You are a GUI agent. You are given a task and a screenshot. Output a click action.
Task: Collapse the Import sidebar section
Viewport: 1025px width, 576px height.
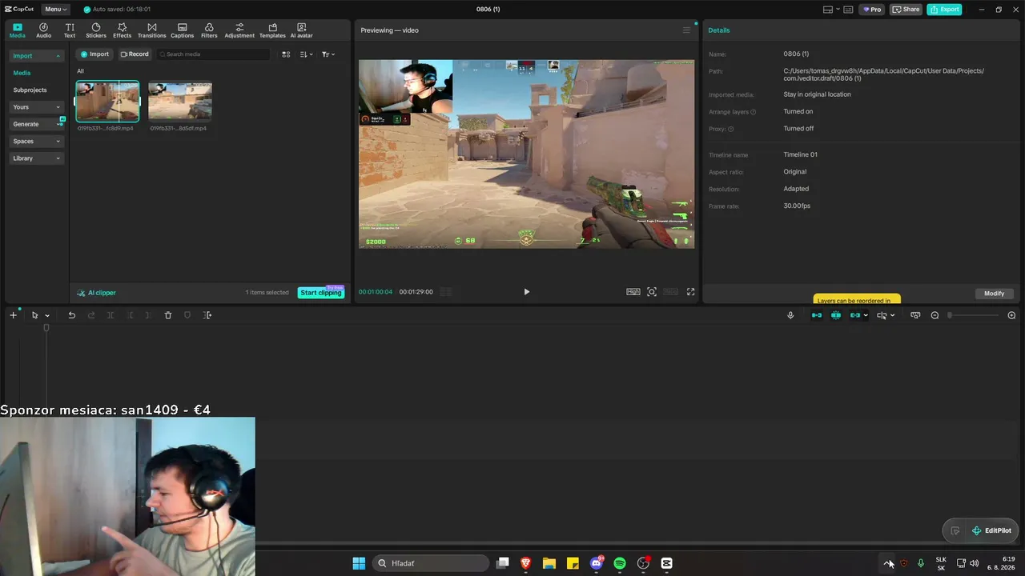tap(36, 56)
